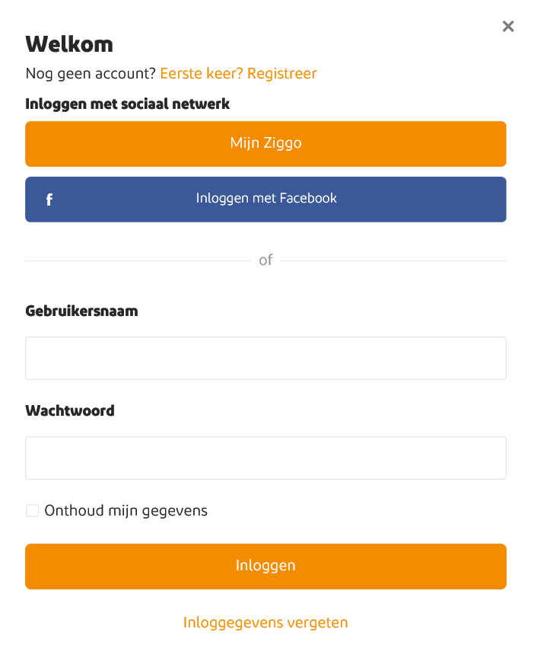The height and width of the screenshot is (664, 534).
Task: Click the 'Welkom' heading
Action: point(69,44)
